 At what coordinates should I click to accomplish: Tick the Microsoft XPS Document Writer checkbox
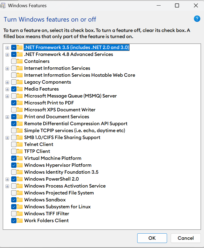pos(14,110)
